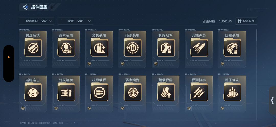This screenshot has height=127, width=276.
Task: Pick the 长跑冠军 plugin icon
Action: 166,48
